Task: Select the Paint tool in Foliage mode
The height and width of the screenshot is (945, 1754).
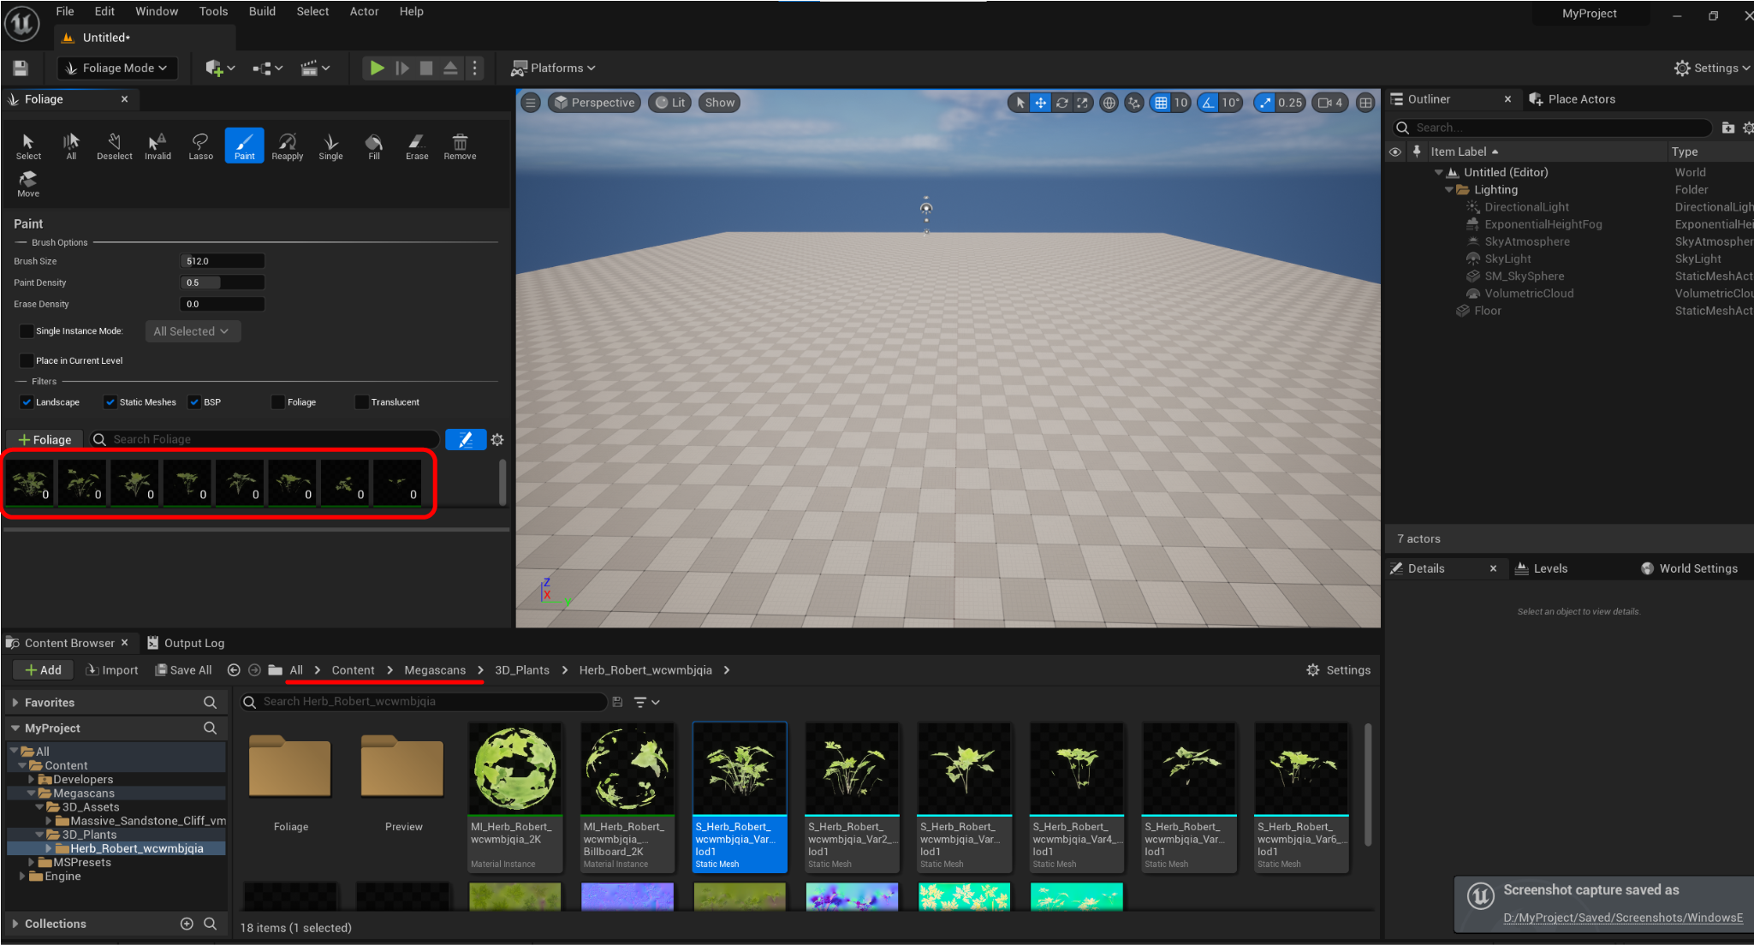Action: (244, 146)
